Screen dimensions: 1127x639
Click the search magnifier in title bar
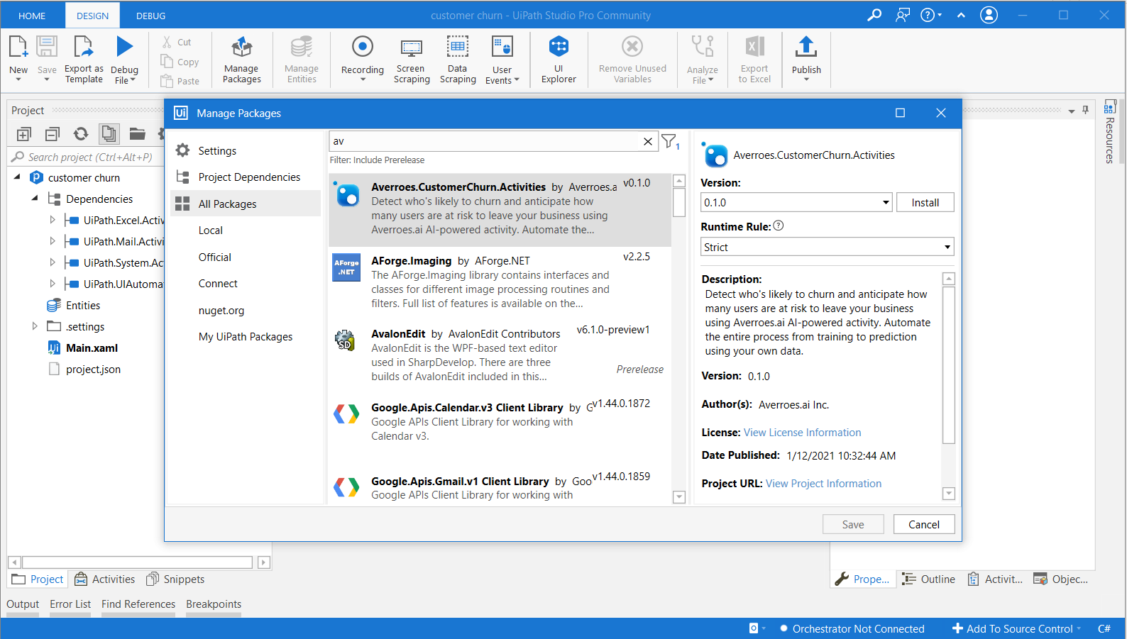point(874,15)
